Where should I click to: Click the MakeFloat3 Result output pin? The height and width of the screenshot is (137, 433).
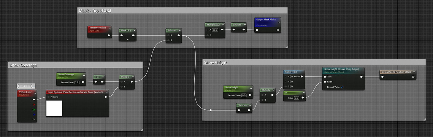[302, 76]
